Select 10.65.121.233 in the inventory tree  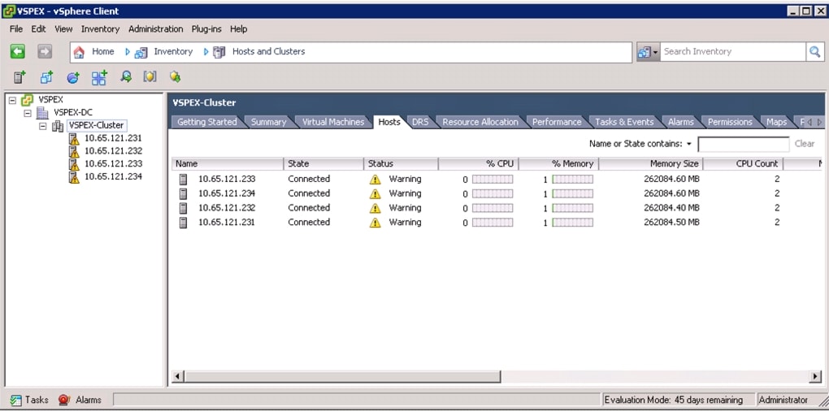pos(113,164)
